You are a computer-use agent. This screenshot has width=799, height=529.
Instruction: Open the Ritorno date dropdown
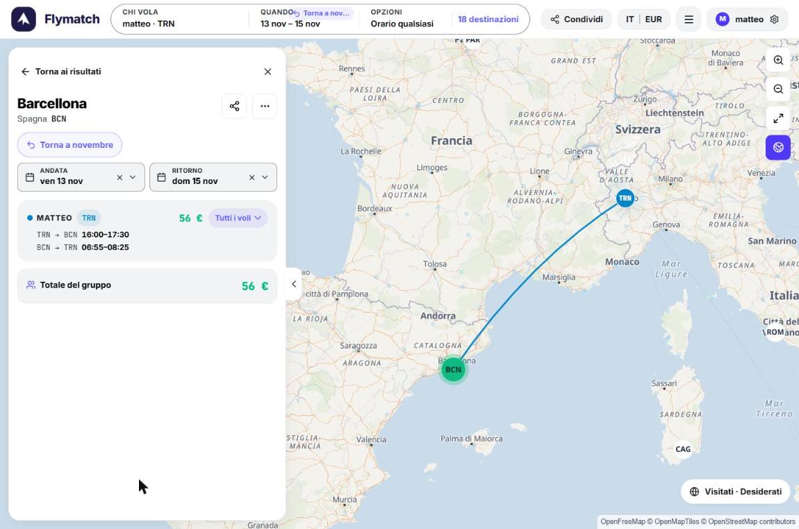(x=265, y=177)
